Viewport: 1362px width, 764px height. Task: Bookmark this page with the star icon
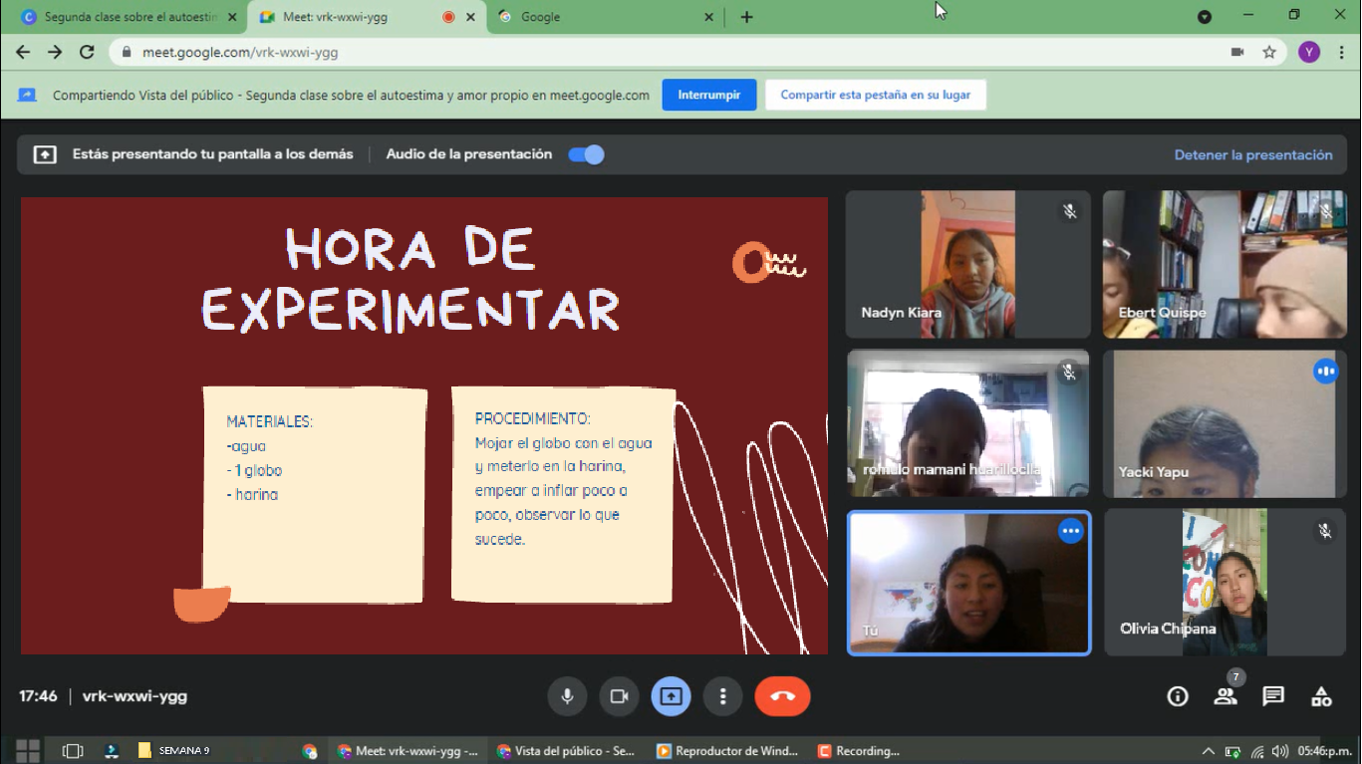pos(1269,52)
